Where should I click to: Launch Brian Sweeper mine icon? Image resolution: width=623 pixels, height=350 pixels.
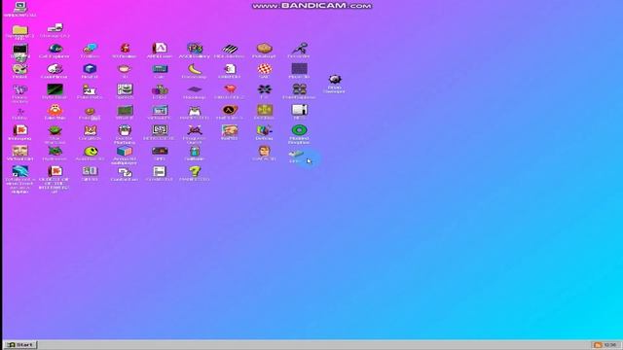(x=335, y=80)
